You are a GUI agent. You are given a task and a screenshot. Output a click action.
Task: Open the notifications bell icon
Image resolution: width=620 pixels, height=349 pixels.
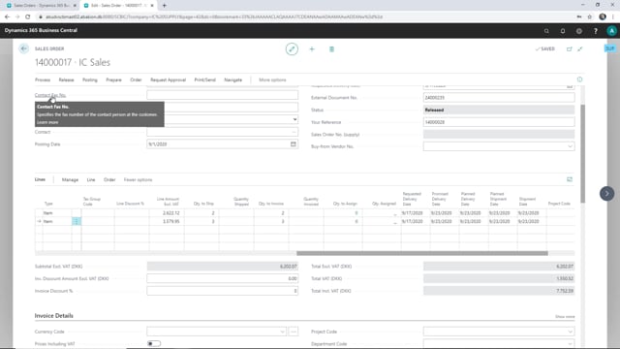point(563,31)
